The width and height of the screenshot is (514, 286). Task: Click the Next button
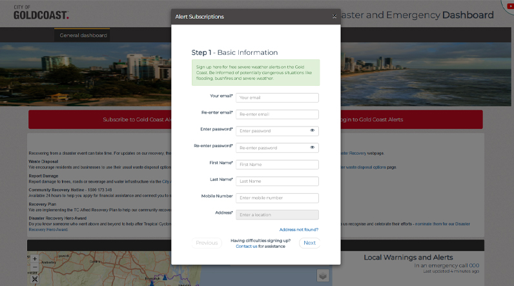click(309, 243)
